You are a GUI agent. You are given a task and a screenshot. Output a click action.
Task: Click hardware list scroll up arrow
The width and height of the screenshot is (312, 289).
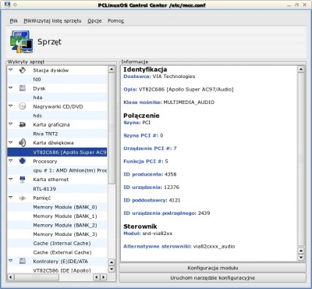(x=112, y=70)
